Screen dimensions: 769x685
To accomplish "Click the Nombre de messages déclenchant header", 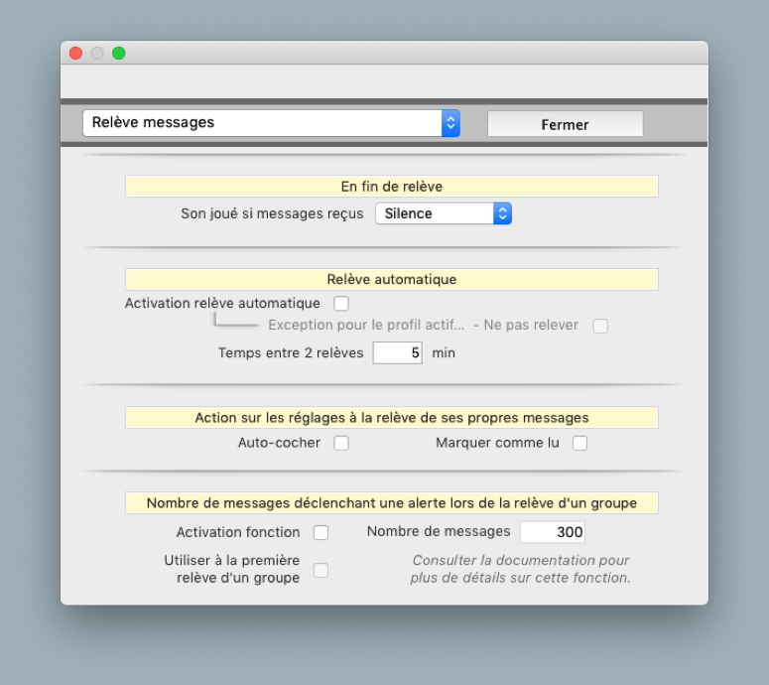I will 391,502.
